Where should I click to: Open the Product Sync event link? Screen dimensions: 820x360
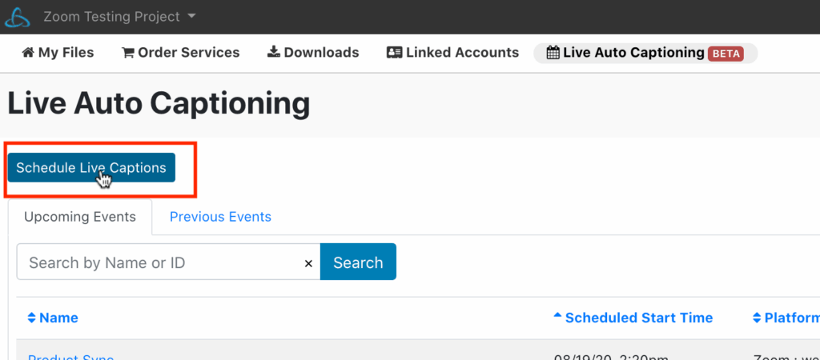pos(70,356)
